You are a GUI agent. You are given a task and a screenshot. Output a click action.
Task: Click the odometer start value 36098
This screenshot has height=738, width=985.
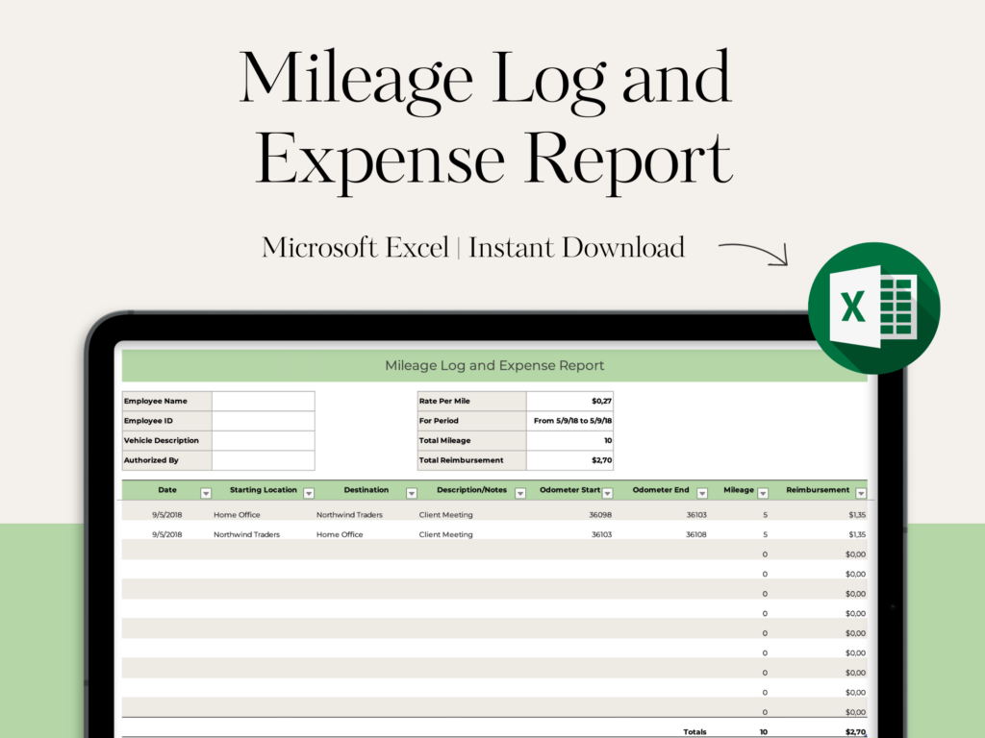click(600, 515)
